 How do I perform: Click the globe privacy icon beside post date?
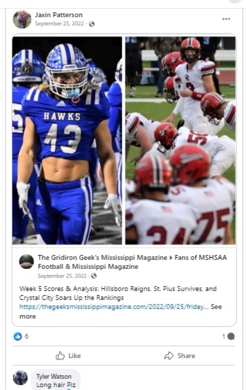tap(92, 24)
